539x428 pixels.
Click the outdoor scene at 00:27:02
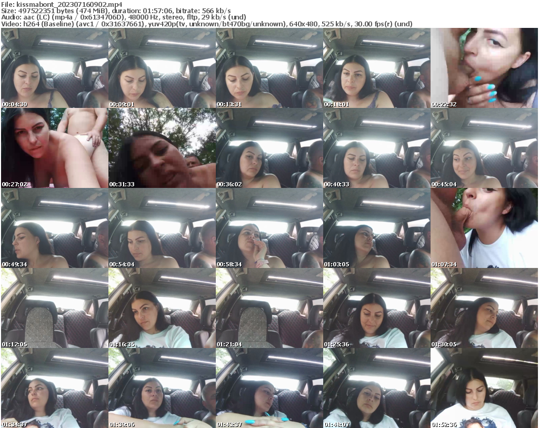click(55, 147)
